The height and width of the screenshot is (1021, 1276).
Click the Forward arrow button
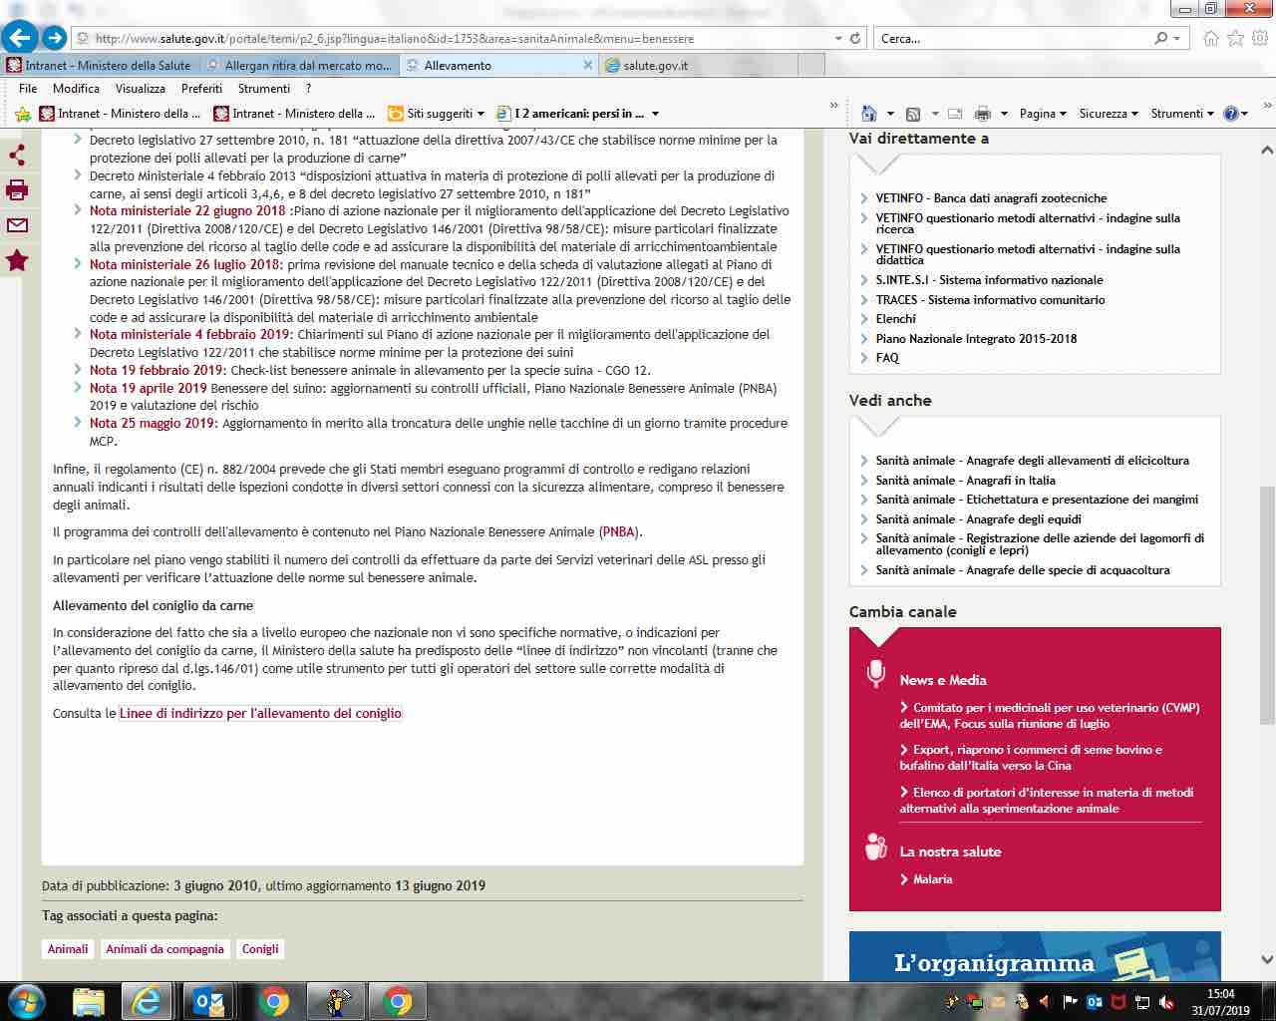(x=55, y=38)
